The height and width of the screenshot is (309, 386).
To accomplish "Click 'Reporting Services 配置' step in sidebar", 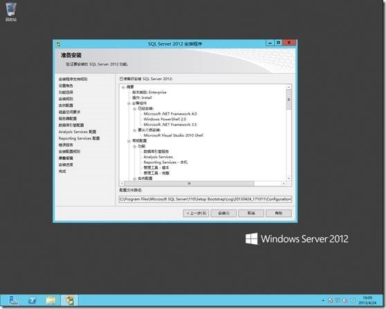I will pyautogui.click(x=79, y=138).
